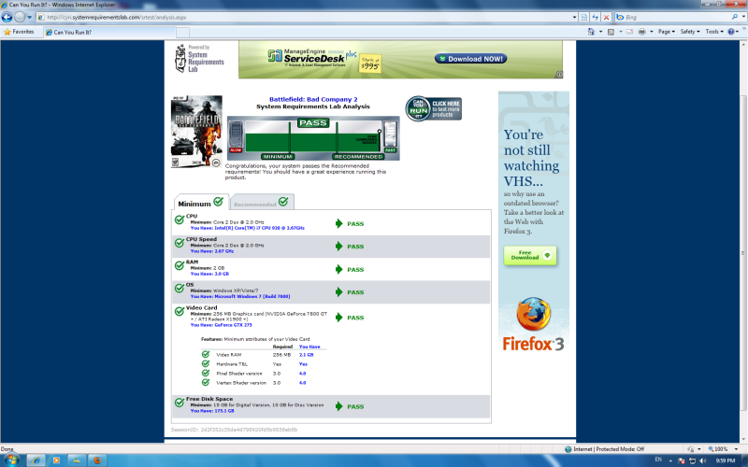Open the Windows Start orb
The height and width of the screenshot is (467, 748).
click(11, 460)
